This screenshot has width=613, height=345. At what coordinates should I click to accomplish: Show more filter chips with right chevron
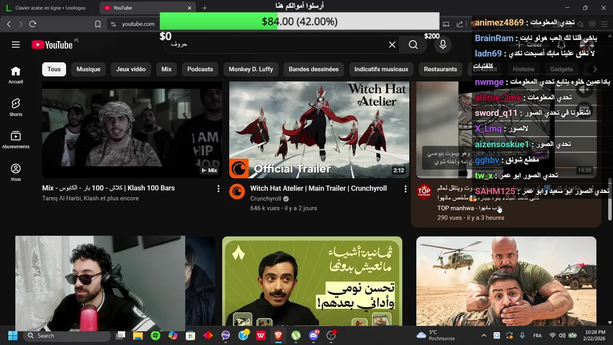click(595, 69)
